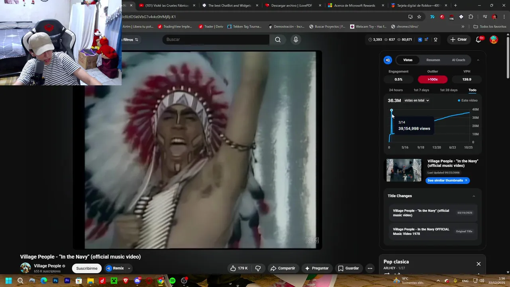
Task: Open the chrome://dino/ bookmark
Action: [x=404, y=27]
